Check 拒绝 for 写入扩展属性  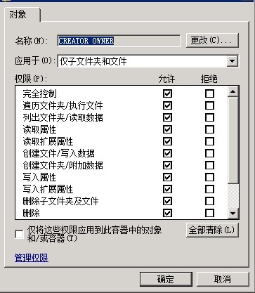pyautogui.click(x=209, y=189)
